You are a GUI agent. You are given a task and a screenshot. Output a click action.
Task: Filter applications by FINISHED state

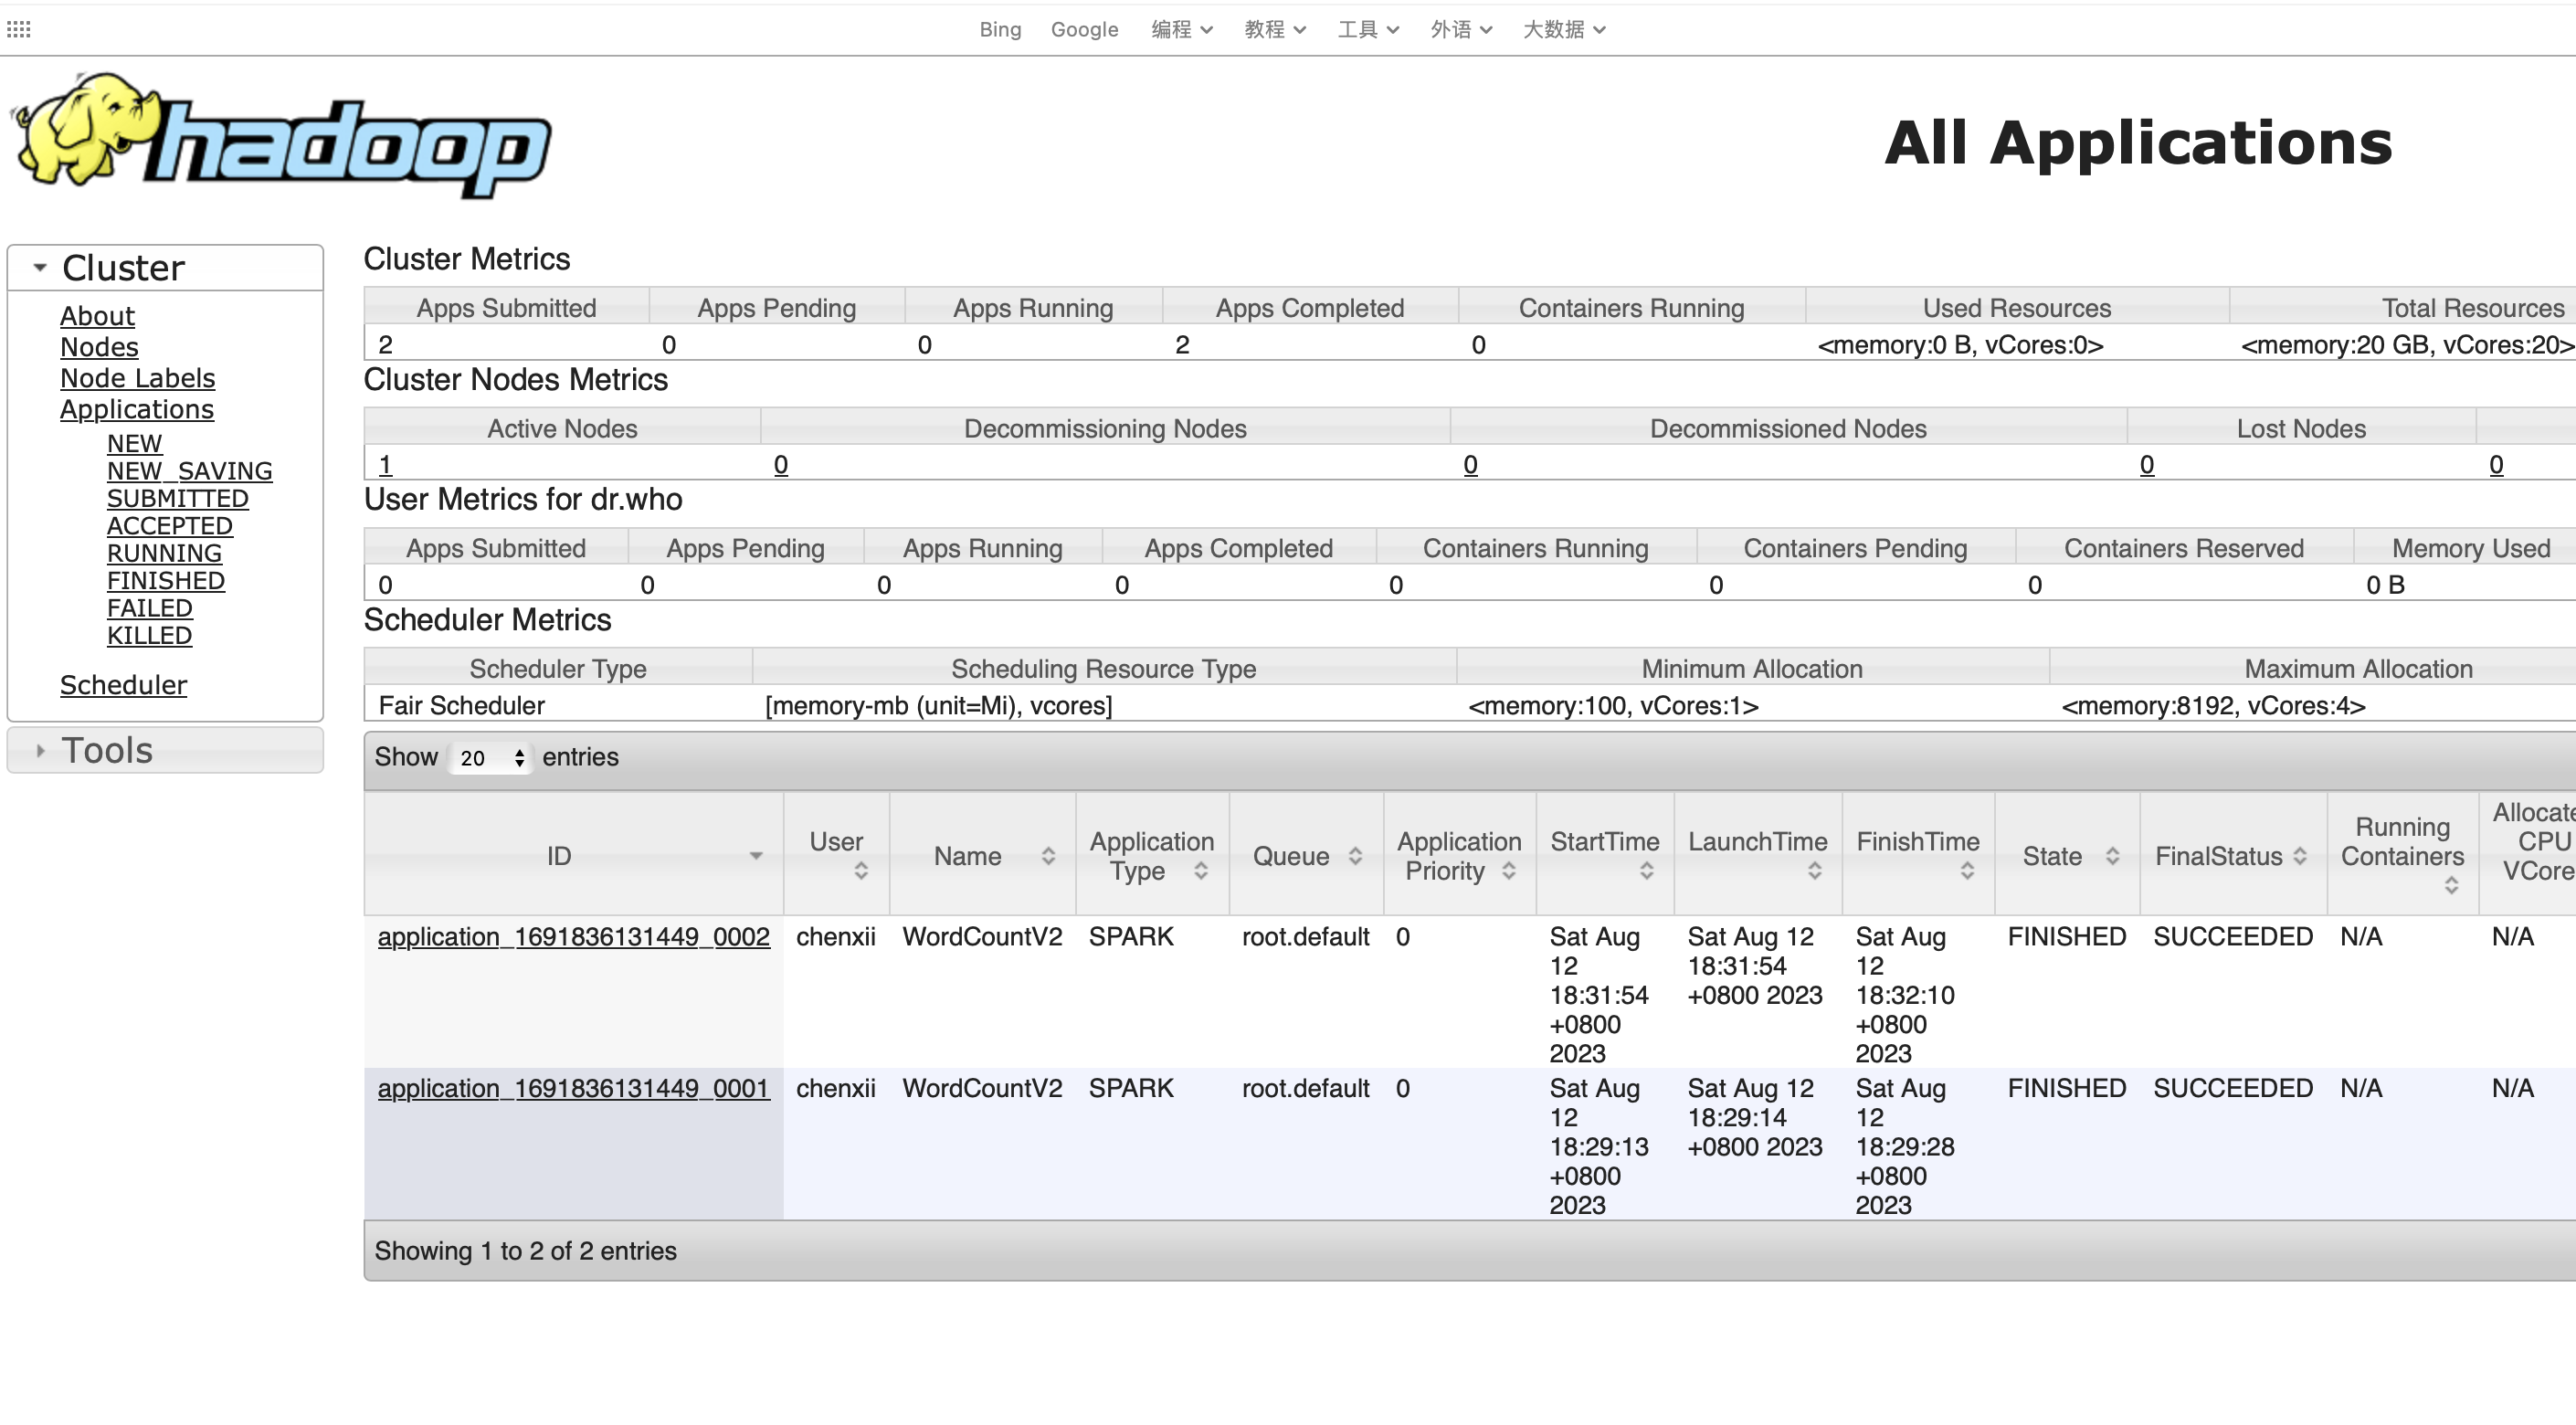point(166,580)
